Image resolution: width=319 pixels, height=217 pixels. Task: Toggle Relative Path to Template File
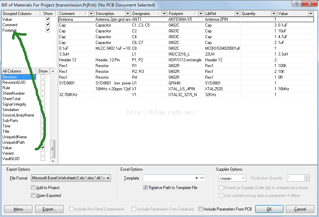click(145, 188)
